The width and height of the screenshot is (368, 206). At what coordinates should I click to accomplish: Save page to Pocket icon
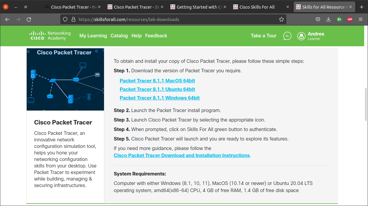pos(318,20)
